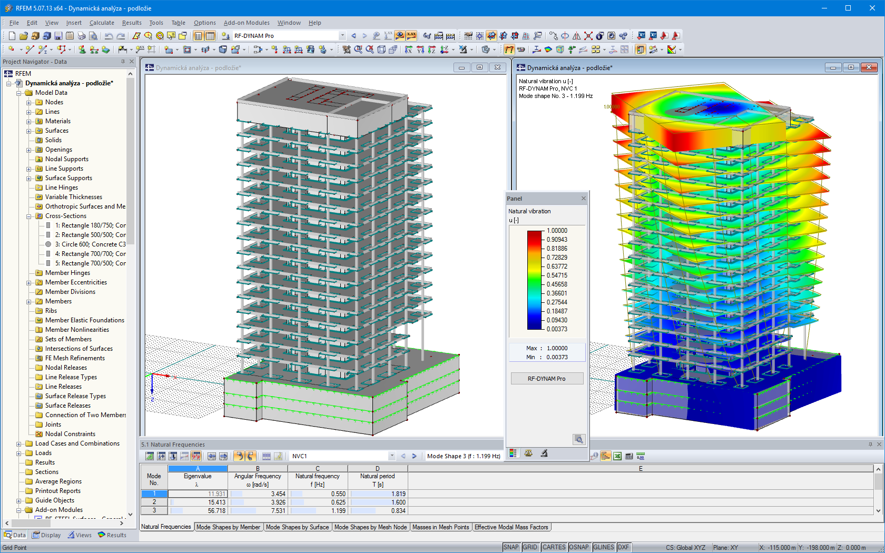Open the Calculate menu

point(102,23)
